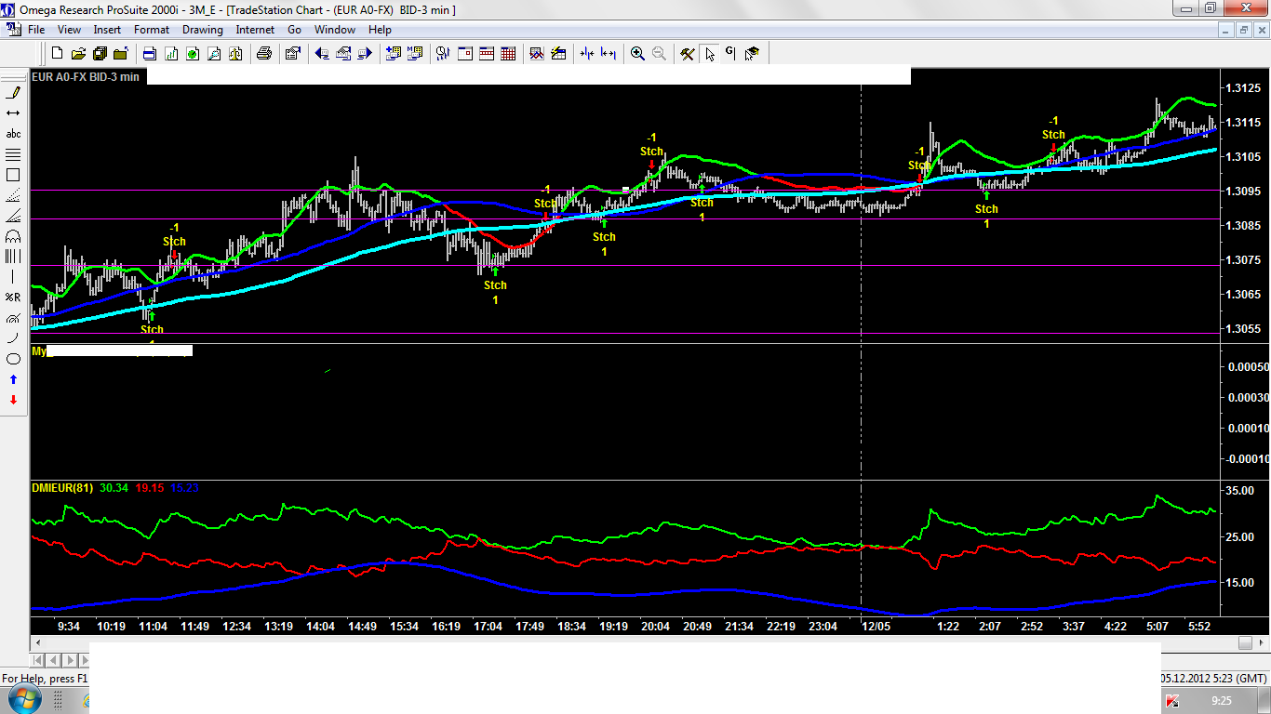Open the Format menu
The width and height of the screenshot is (1271, 714).
(x=152, y=30)
